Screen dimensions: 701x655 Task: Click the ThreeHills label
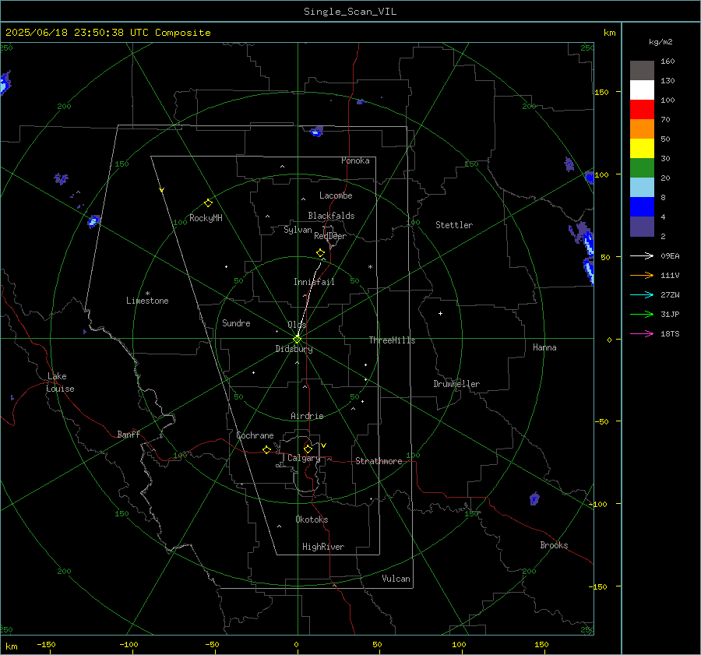click(392, 340)
